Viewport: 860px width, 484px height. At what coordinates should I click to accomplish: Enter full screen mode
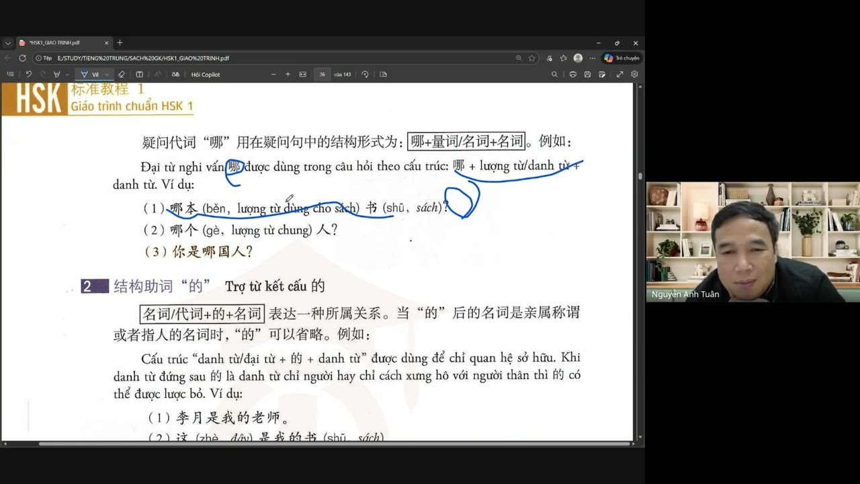pyautogui.click(x=619, y=74)
